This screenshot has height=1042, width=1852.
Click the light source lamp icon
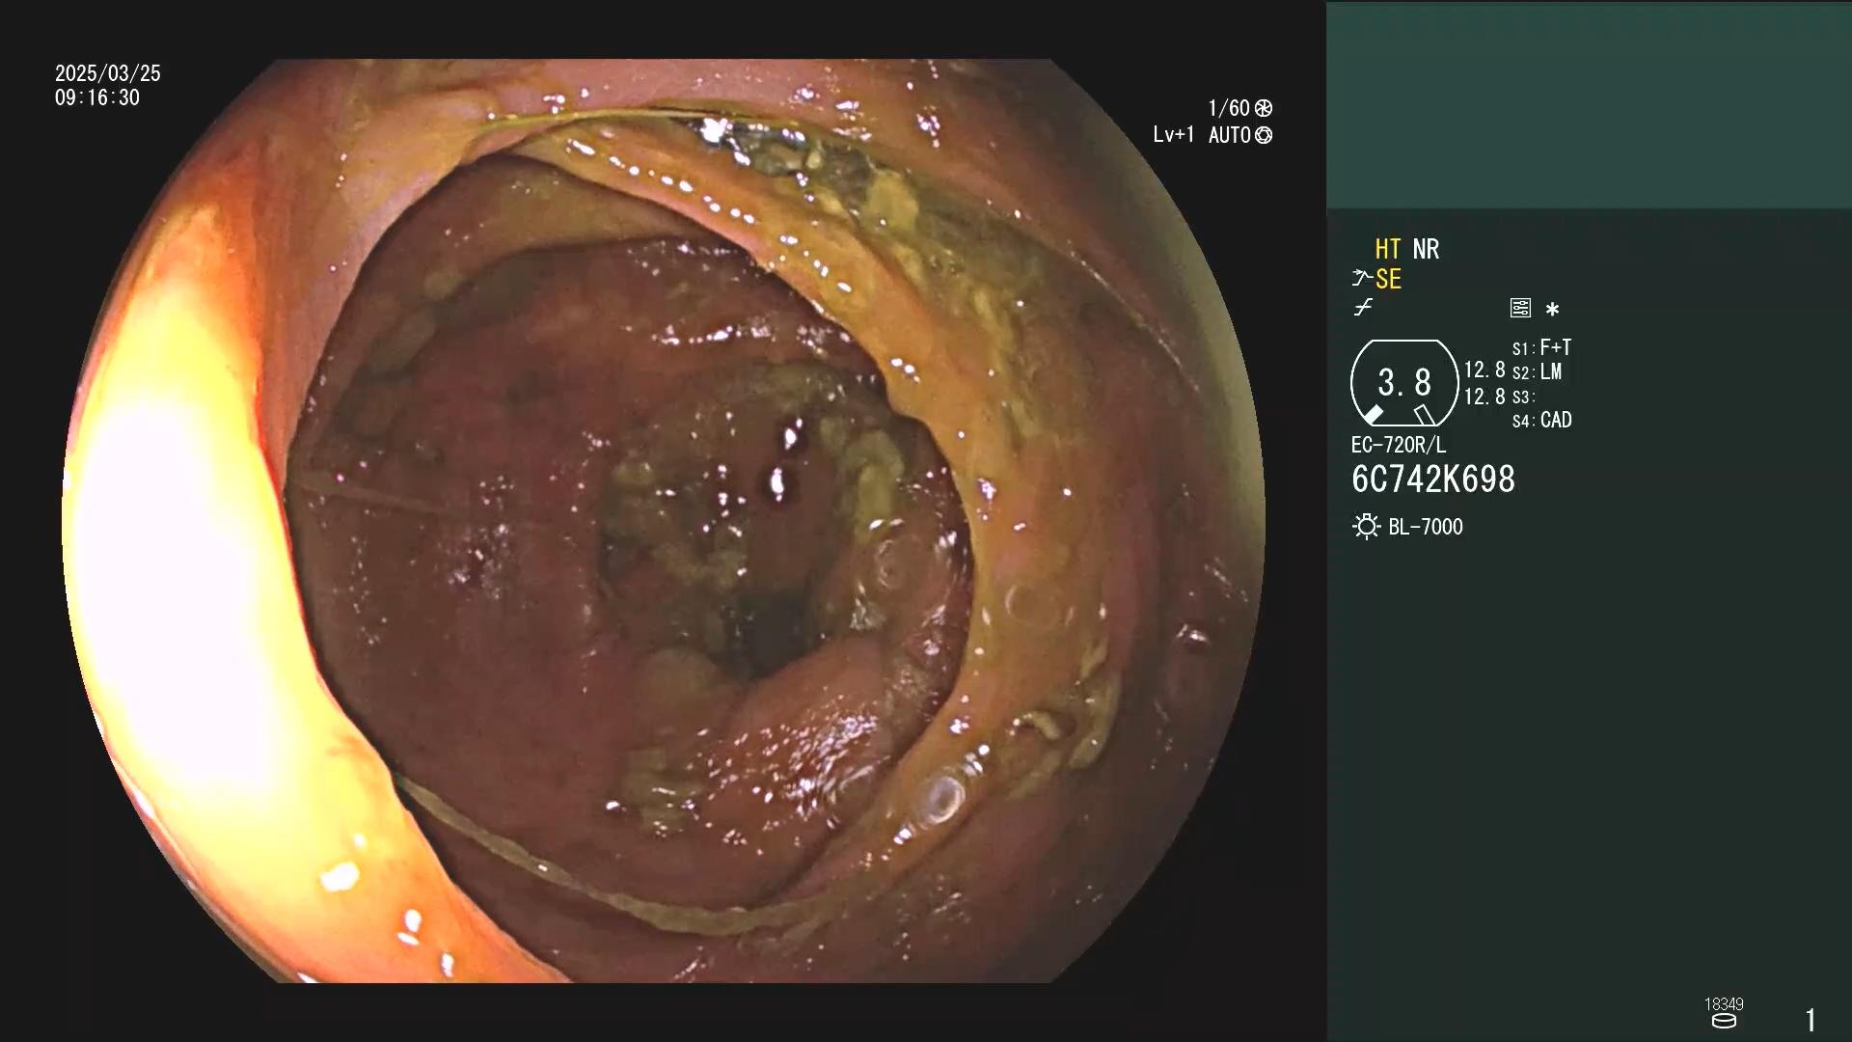[x=1366, y=527]
